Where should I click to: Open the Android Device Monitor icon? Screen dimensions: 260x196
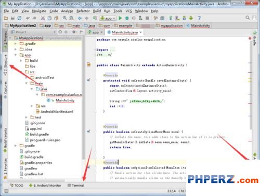191,18
